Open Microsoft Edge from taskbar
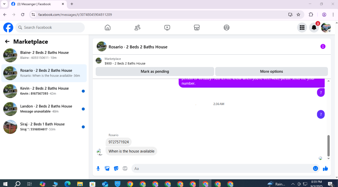The height and width of the screenshot is (187, 338). (67, 184)
